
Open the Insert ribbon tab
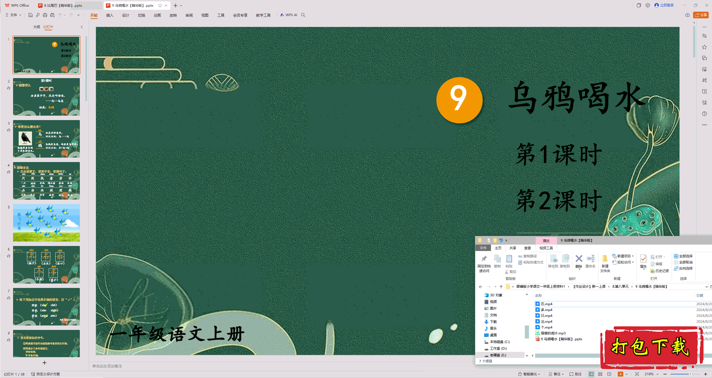coord(110,15)
